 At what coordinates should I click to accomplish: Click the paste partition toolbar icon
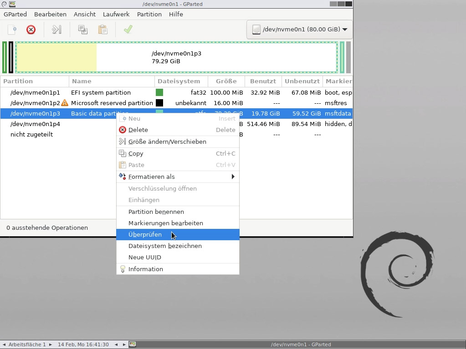click(103, 30)
